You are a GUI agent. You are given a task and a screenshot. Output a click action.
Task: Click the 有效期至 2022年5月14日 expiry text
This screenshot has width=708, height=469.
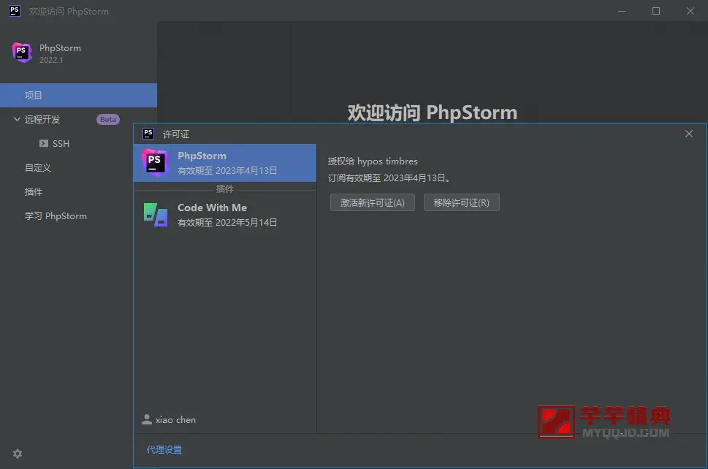(227, 223)
